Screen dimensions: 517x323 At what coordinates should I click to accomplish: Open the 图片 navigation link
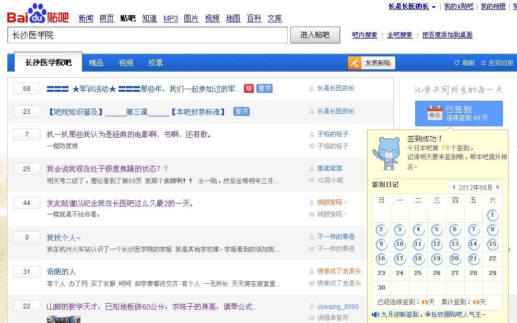(x=191, y=18)
